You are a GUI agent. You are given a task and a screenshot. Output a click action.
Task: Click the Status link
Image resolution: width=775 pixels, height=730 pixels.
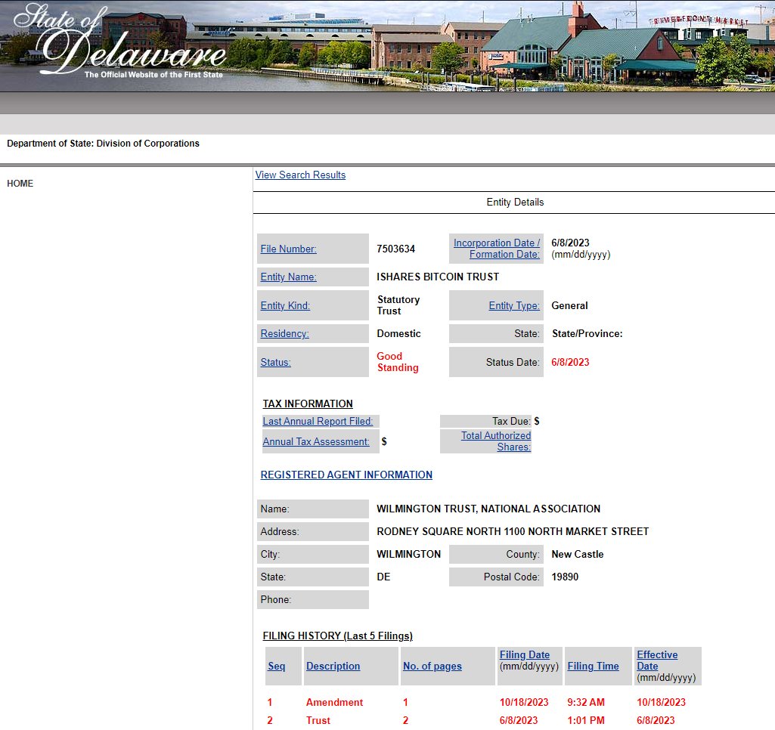(x=276, y=362)
